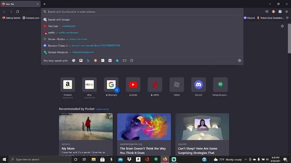Focus the address bar search field

pyautogui.click(x=142, y=12)
